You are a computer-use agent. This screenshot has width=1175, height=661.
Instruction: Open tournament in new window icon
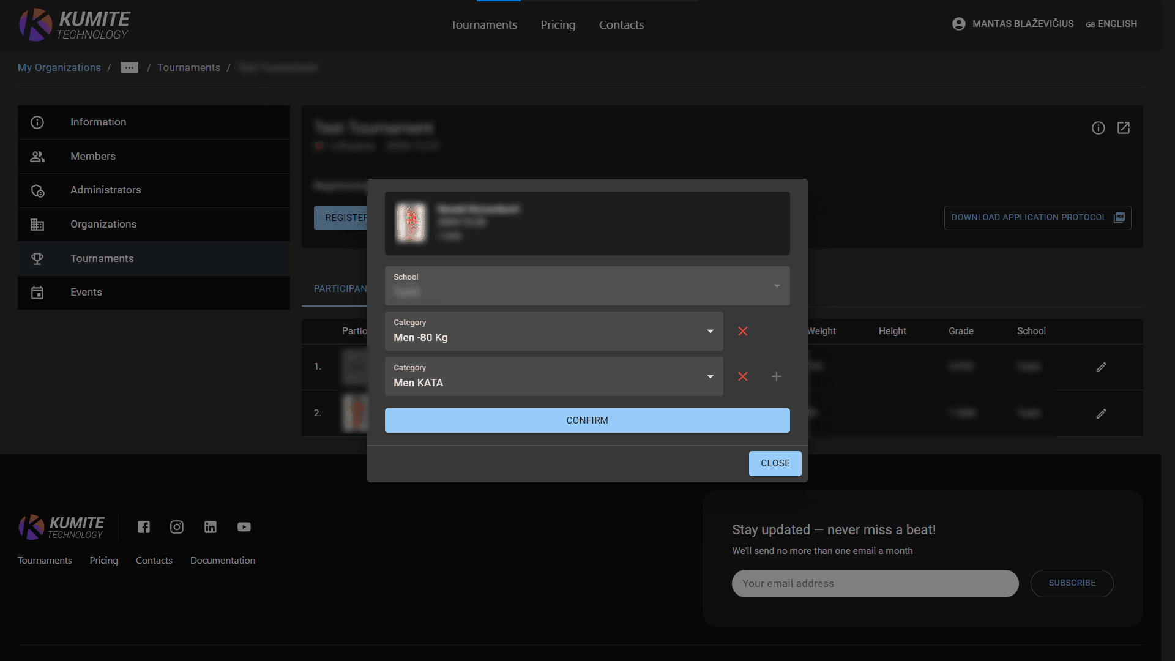pos(1124,128)
